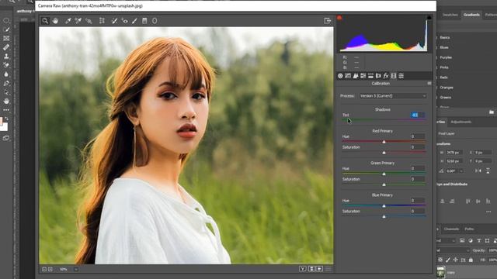Open the Calibration panel flyout menu
497x279 pixels.
tap(429, 84)
